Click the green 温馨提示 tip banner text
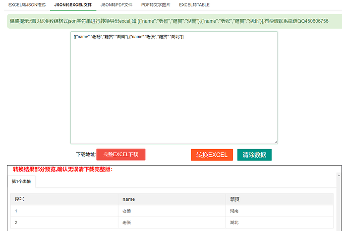The height and width of the screenshot is (231, 342). pos(169,21)
